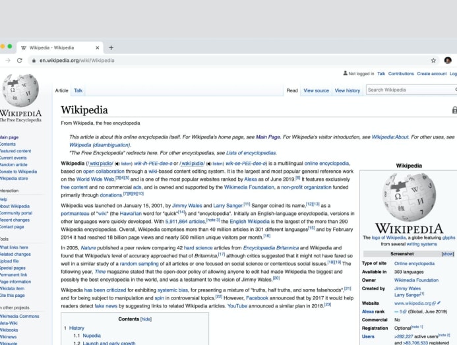
Task: Bookmark page with star icon
Action: point(433,61)
